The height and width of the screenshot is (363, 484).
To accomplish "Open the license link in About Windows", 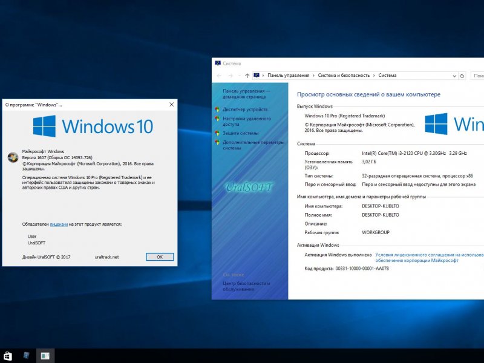I will coord(59,224).
